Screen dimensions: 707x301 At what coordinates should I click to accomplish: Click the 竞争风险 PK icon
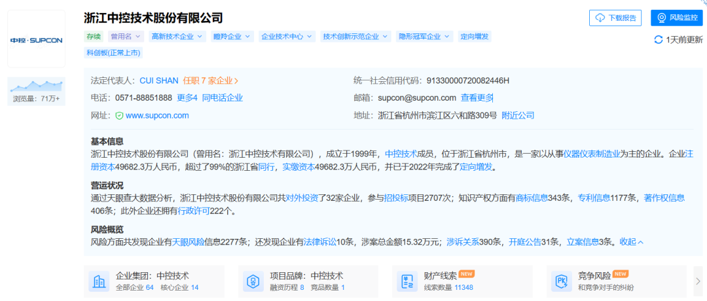click(x=562, y=281)
